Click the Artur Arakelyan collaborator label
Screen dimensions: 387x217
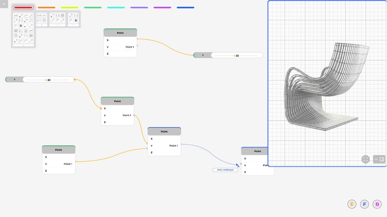pyautogui.click(x=225, y=170)
